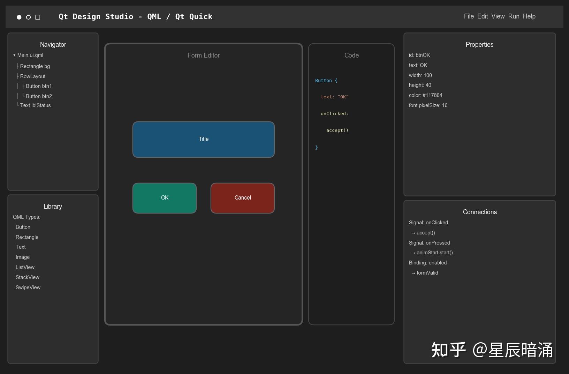Click the color: #117864 property
Screen dimensions: 569x374
point(426,95)
